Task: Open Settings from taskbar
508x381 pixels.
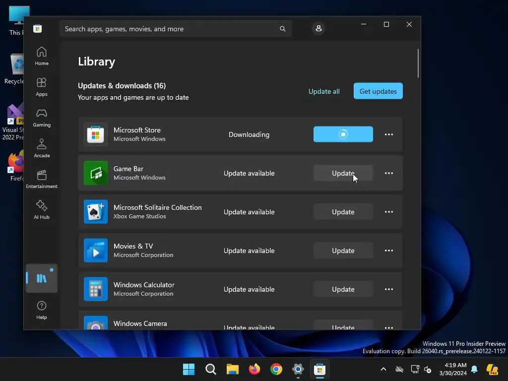Action: pyautogui.click(x=298, y=369)
